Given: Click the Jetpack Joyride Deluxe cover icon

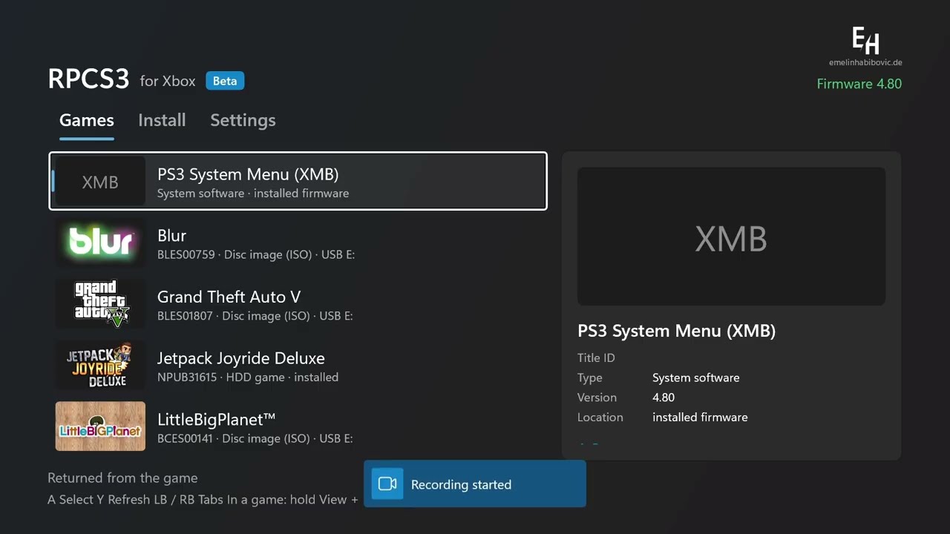Looking at the screenshot, I should [100, 365].
